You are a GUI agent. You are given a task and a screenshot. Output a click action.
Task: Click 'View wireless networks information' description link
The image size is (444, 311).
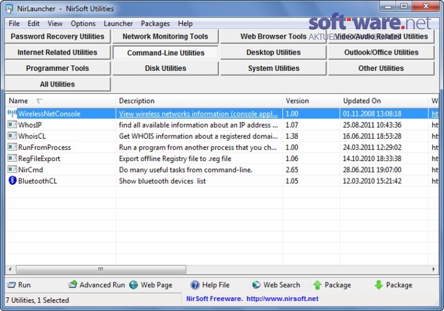(x=198, y=114)
